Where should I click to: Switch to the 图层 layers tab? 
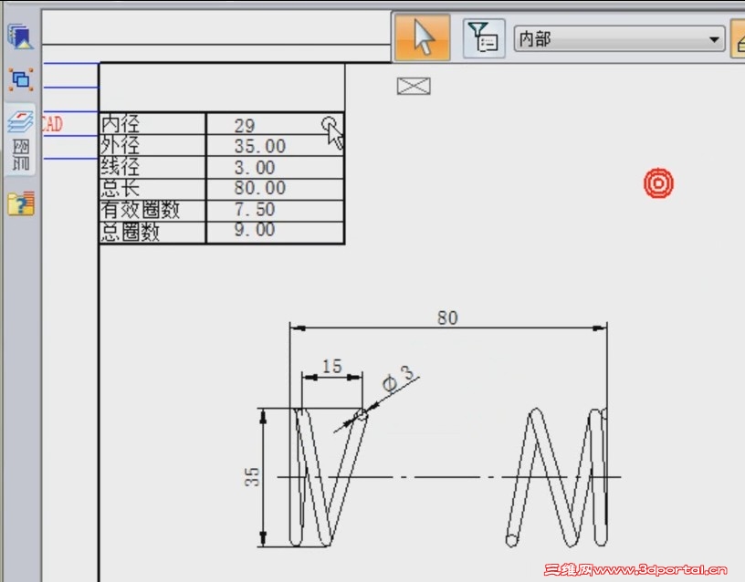pos(20,140)
